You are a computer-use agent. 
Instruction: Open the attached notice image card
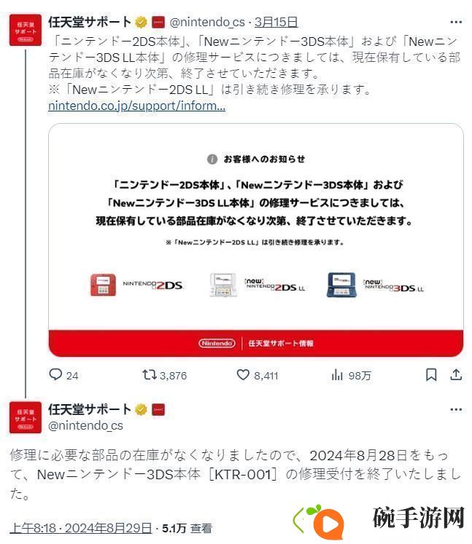(256, 240)
